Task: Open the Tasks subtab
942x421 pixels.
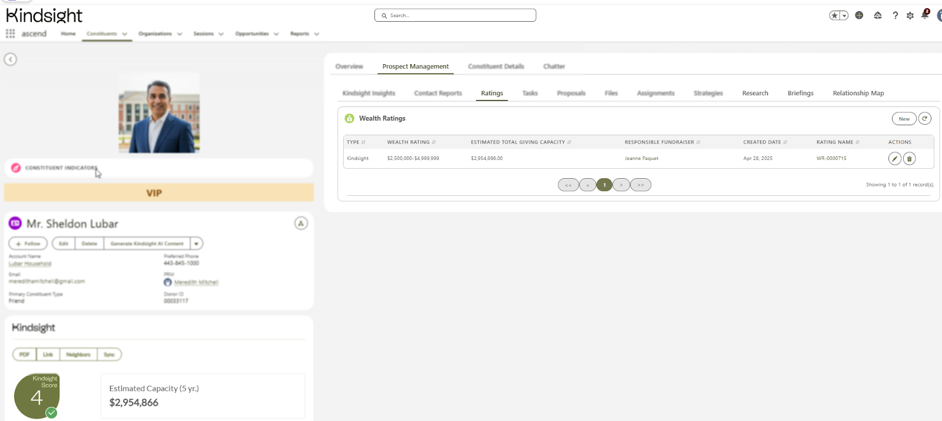Action: pyautogui.click(x=530, y=93)
